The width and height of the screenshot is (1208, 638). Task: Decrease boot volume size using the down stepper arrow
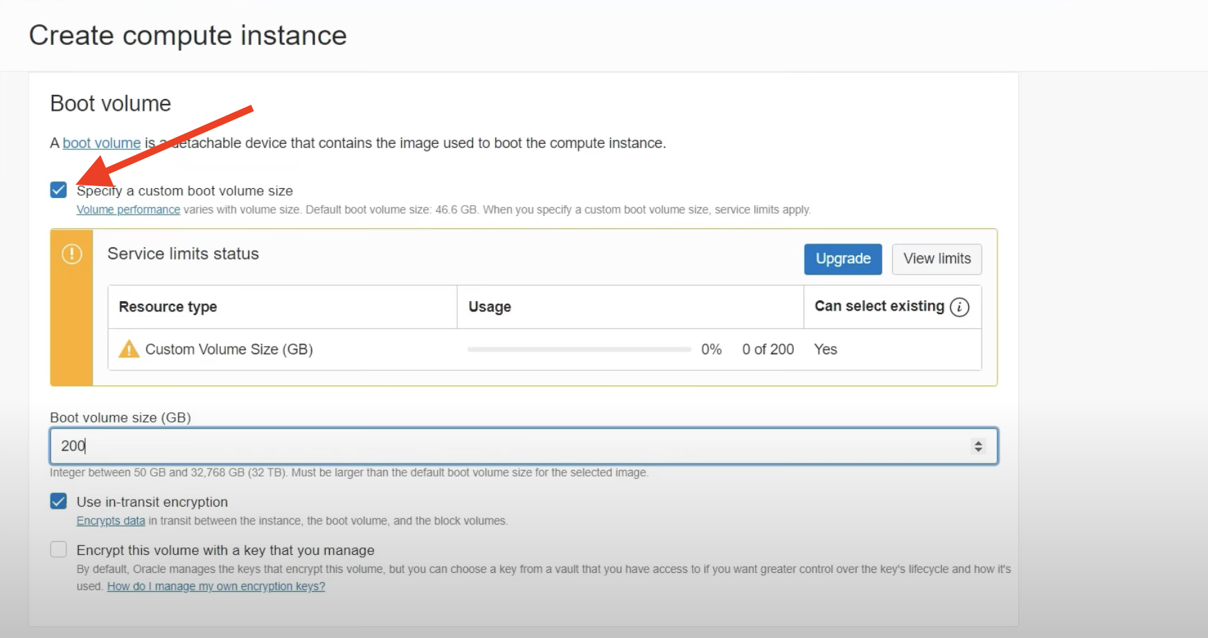tap(978, 450)
